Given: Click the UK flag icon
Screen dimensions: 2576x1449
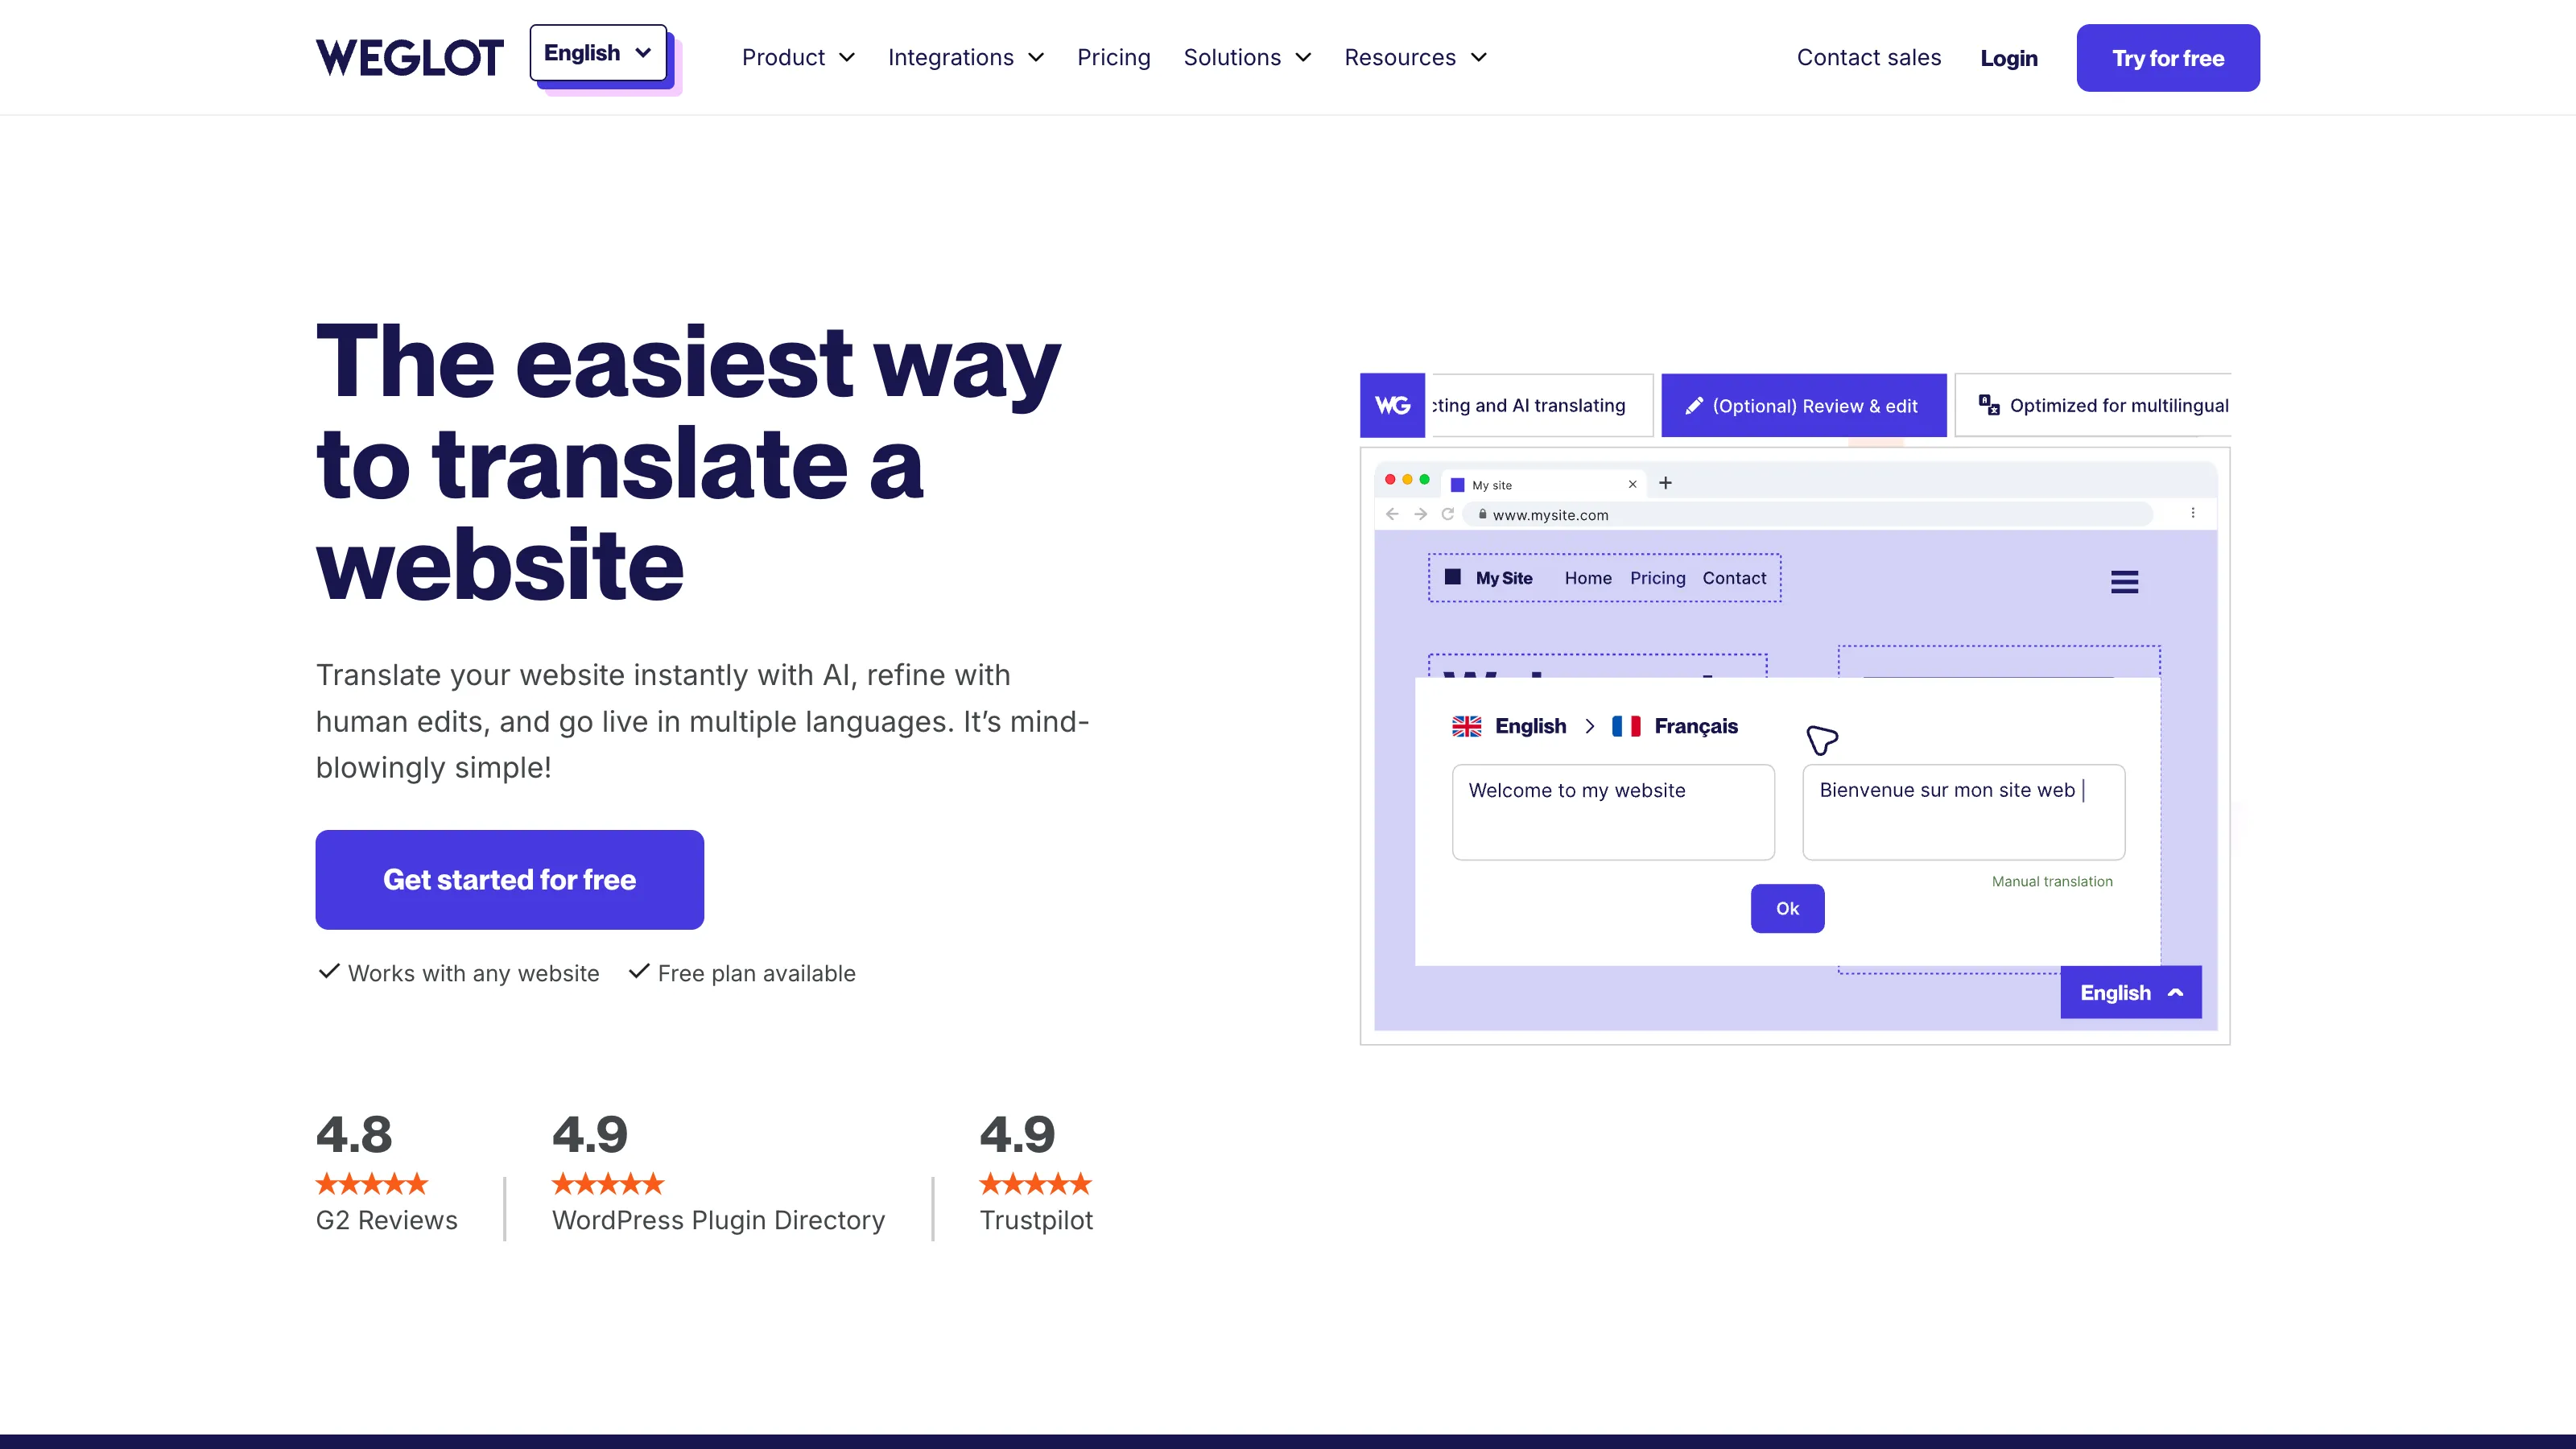Looking at the screenshot, I should [x=1466, y=726].
